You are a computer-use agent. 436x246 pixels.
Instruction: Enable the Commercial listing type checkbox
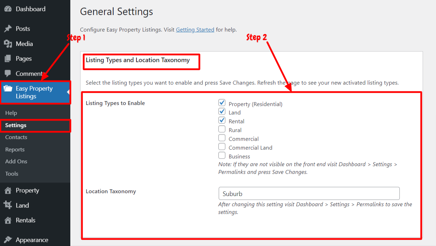(x=222, y=138)
